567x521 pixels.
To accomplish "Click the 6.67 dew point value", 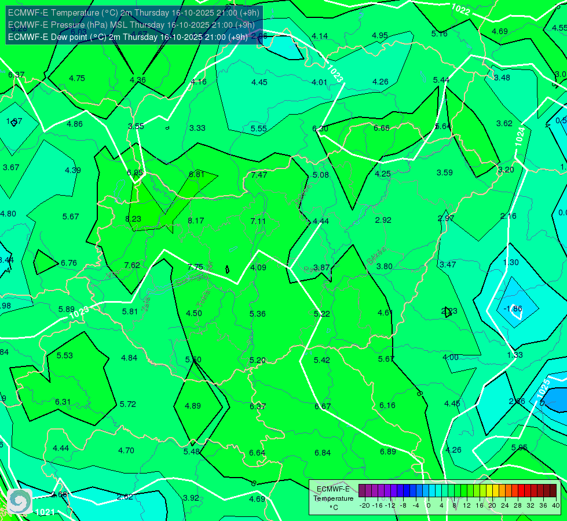I will (x=323, y=406).
